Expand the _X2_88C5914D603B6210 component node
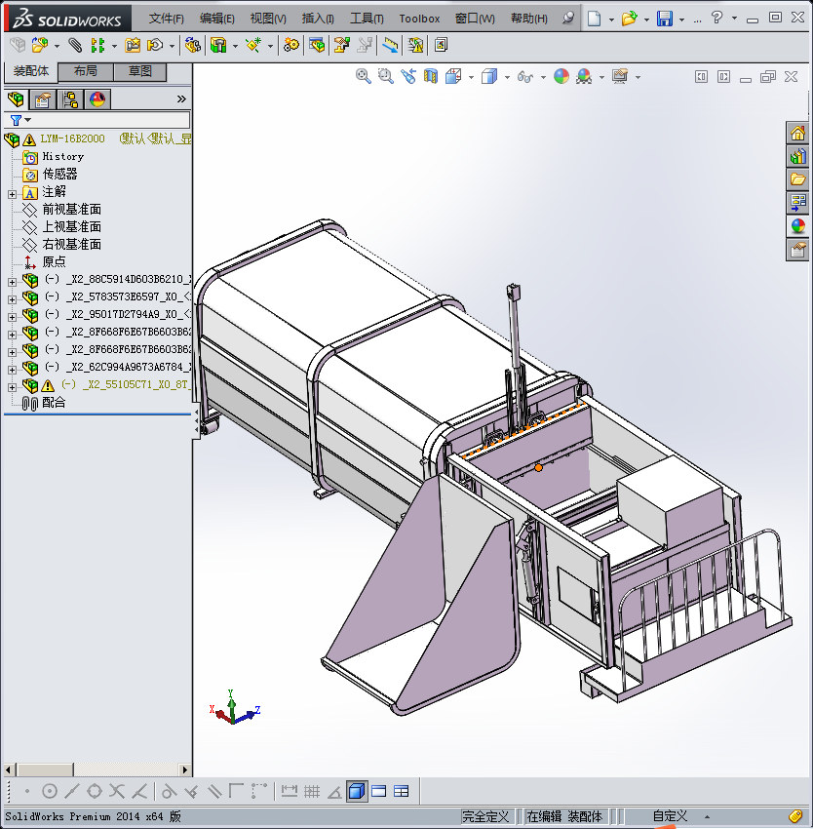 (12, 281)
